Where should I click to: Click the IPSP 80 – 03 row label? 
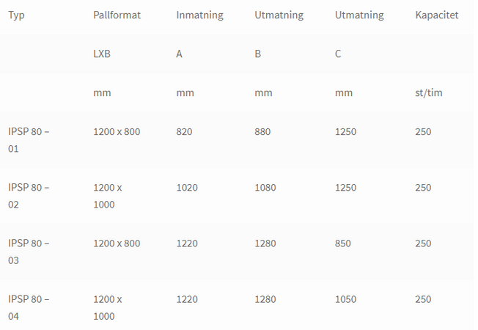tap(29, 252)
